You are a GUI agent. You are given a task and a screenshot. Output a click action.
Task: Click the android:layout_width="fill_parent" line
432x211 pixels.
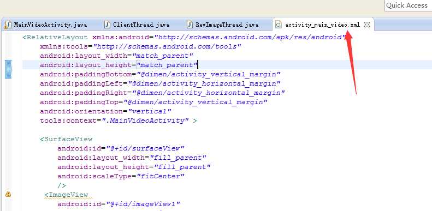132,158
